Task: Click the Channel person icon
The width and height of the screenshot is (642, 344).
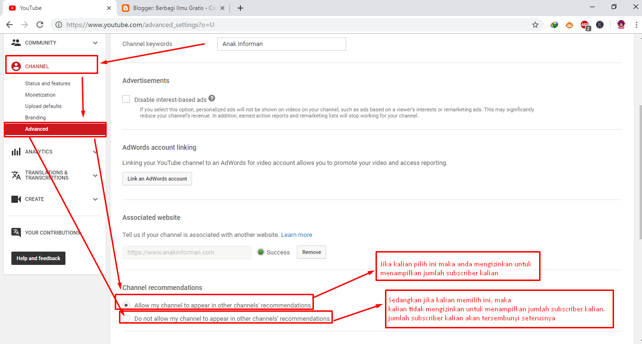Action: [16, 66]
